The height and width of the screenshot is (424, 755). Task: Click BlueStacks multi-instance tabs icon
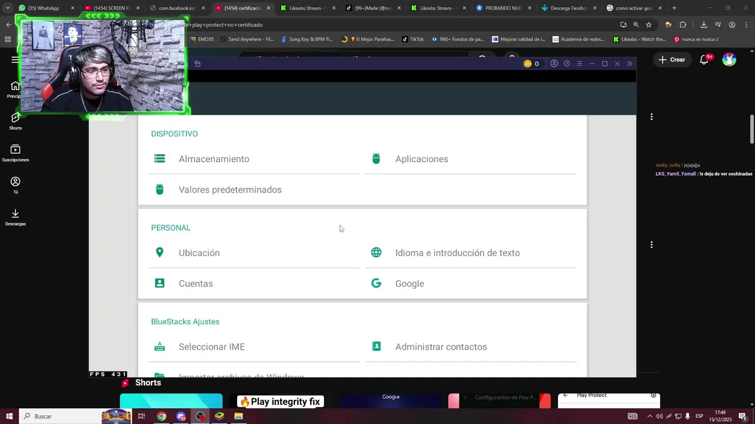(198, 64)
